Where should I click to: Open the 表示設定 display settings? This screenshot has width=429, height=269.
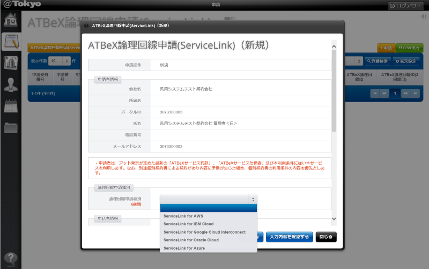point(406,61)
